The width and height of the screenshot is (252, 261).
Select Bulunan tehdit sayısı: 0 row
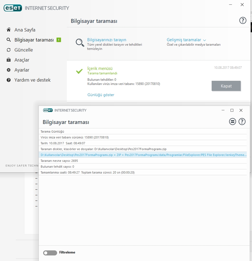pyautogui.click(x=143, y=166)
